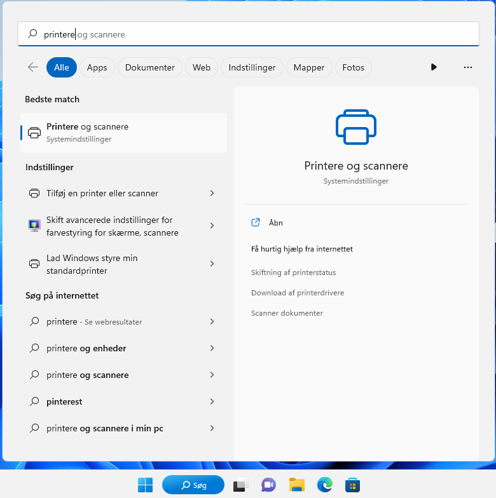Filter results by Indstillinger

pyautogui.click(x=252, y=67)
